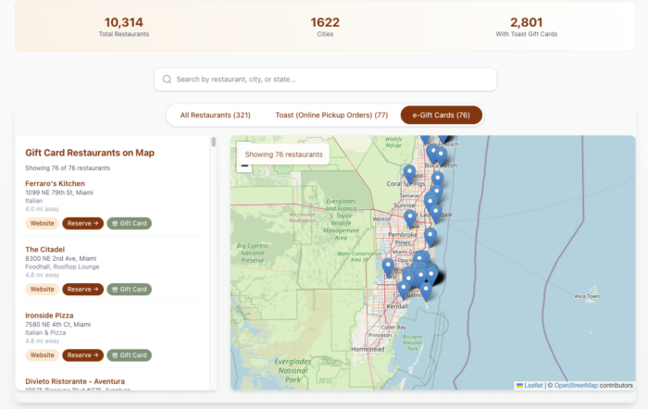Image resolution: width=648 pixels, height=409 pixels.
Task: Click the map zoom out button
Action: (244, 167)
